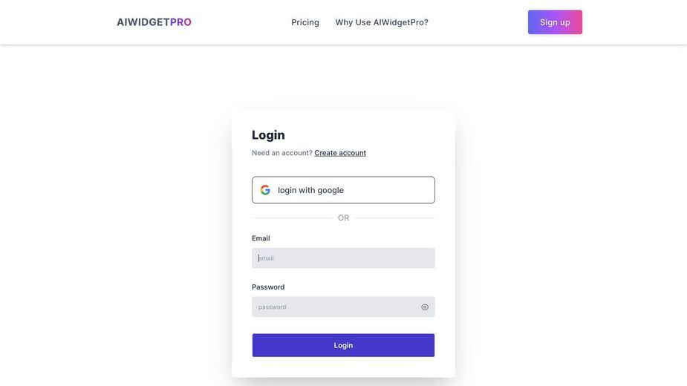Click the Email field label
The height and width of the screenshot is (386, 687).
(x=261, y=238)
